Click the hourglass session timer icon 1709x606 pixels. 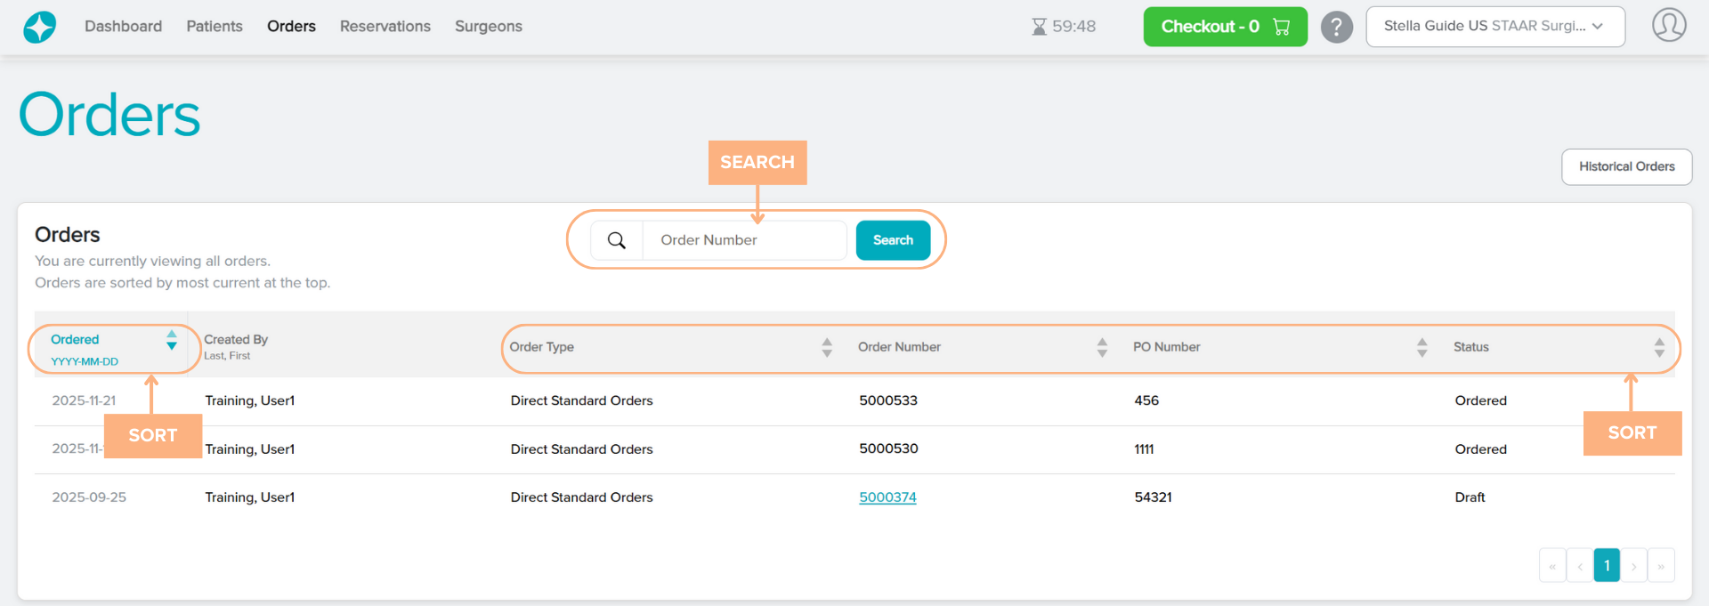(x=1039, y=27)
